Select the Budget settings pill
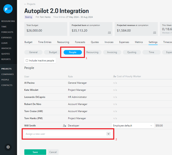This screenshot has width=172, height=155. point(53,52)
